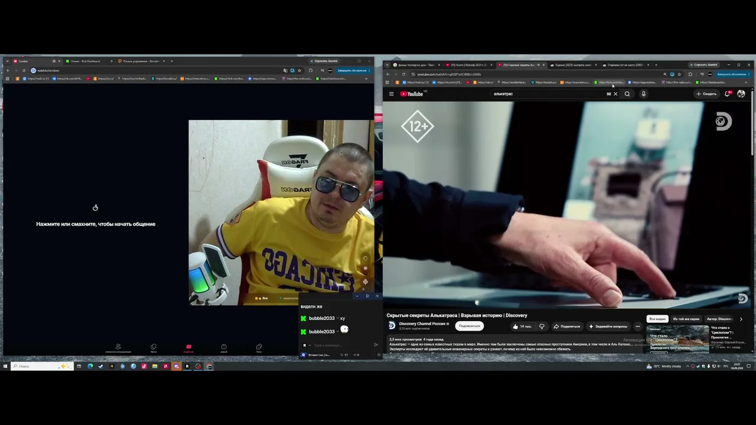Click 'Спросить Gemini' in the YouTube window

click(703, 65)
